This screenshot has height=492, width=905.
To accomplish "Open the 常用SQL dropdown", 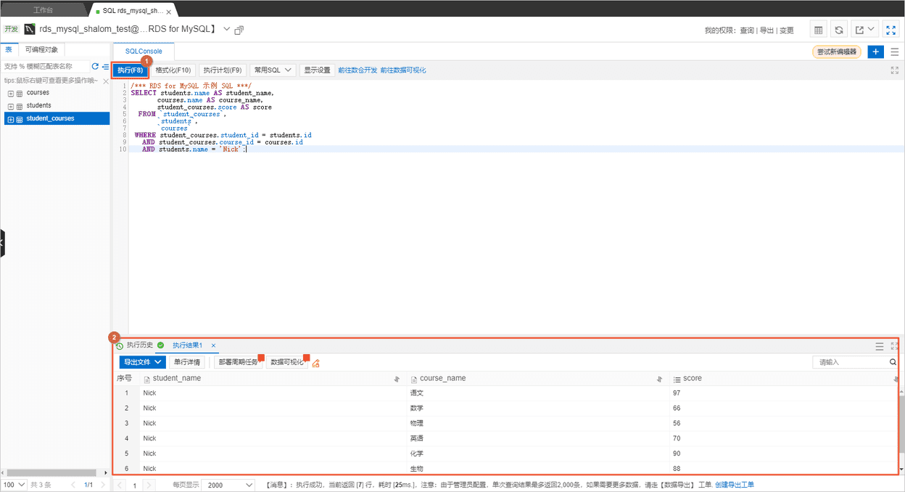I will coord(273,70).
